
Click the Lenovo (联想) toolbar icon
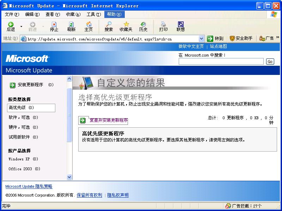click(x=180, y=24)
